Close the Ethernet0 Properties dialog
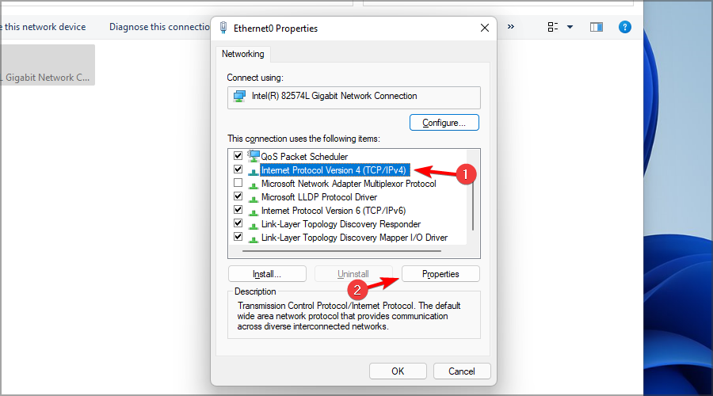Viewport: 713px width, 396px height. (x=485, y=29)
